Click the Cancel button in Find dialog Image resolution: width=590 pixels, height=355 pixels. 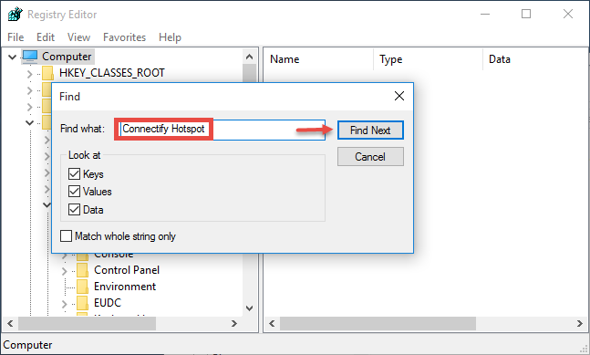pos(370,157)
